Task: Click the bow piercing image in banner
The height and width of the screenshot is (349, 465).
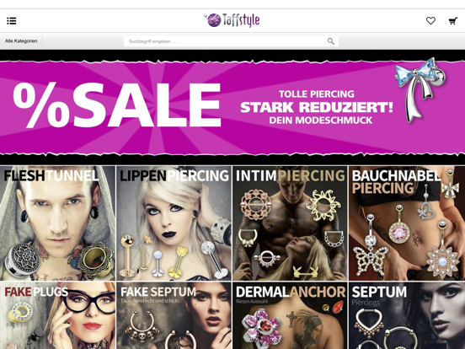Action: tap(420, 90)
